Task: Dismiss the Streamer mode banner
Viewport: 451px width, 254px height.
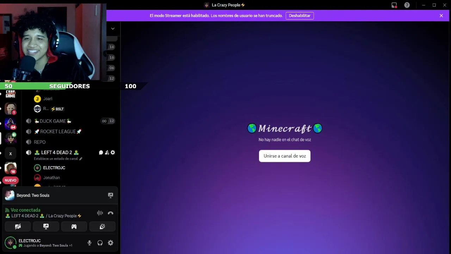Action: (x=441, y=16)
